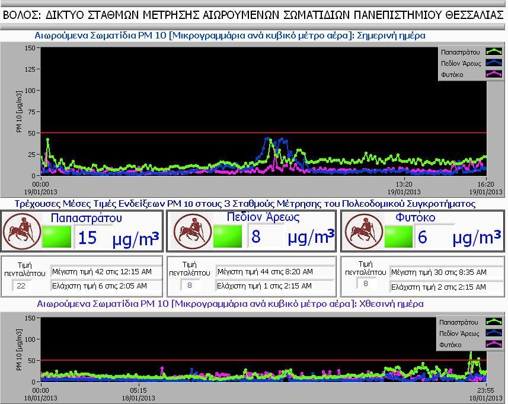Click the centaur logo in the Παπαστράτου panel
The width and height of the screenshot is (508, 404).
pyautogui.click(x=22, y=231)
